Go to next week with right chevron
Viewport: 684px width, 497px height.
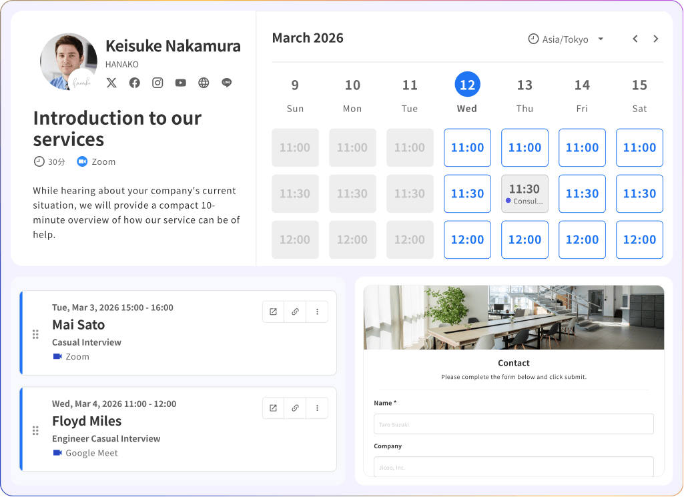tap(656, 39)
